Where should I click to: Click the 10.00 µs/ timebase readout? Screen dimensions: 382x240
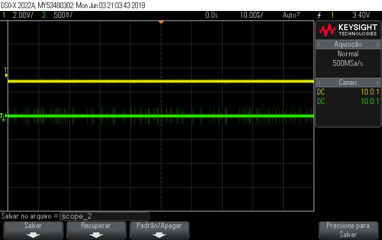252,15
